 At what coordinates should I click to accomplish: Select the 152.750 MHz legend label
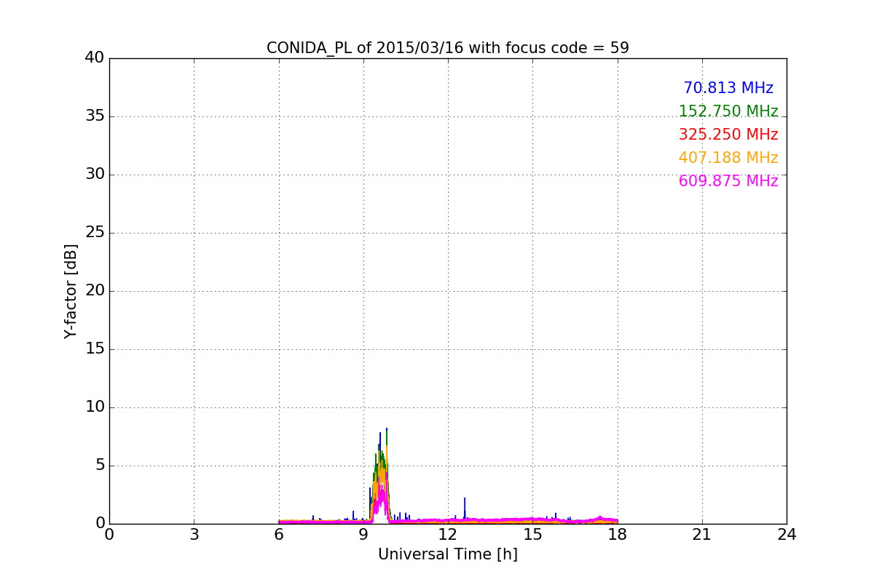(728, 111)
